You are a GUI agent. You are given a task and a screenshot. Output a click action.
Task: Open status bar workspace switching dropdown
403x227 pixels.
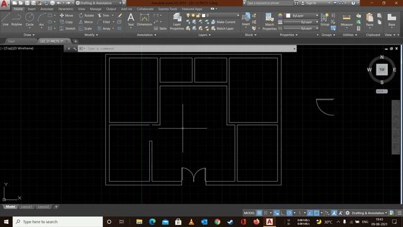367,213
